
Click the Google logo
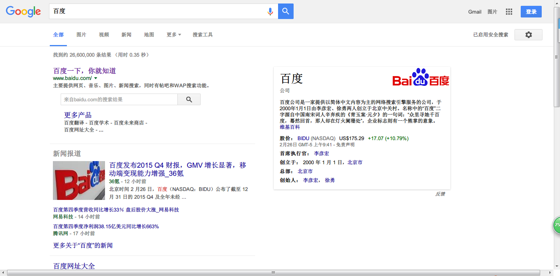[x=23, y=12]
